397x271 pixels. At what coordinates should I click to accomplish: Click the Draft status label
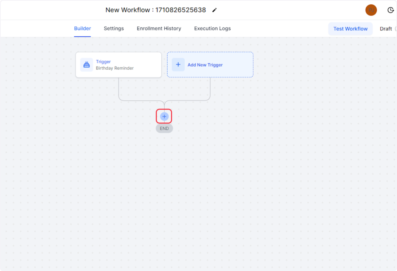click(x=386, y=29)
